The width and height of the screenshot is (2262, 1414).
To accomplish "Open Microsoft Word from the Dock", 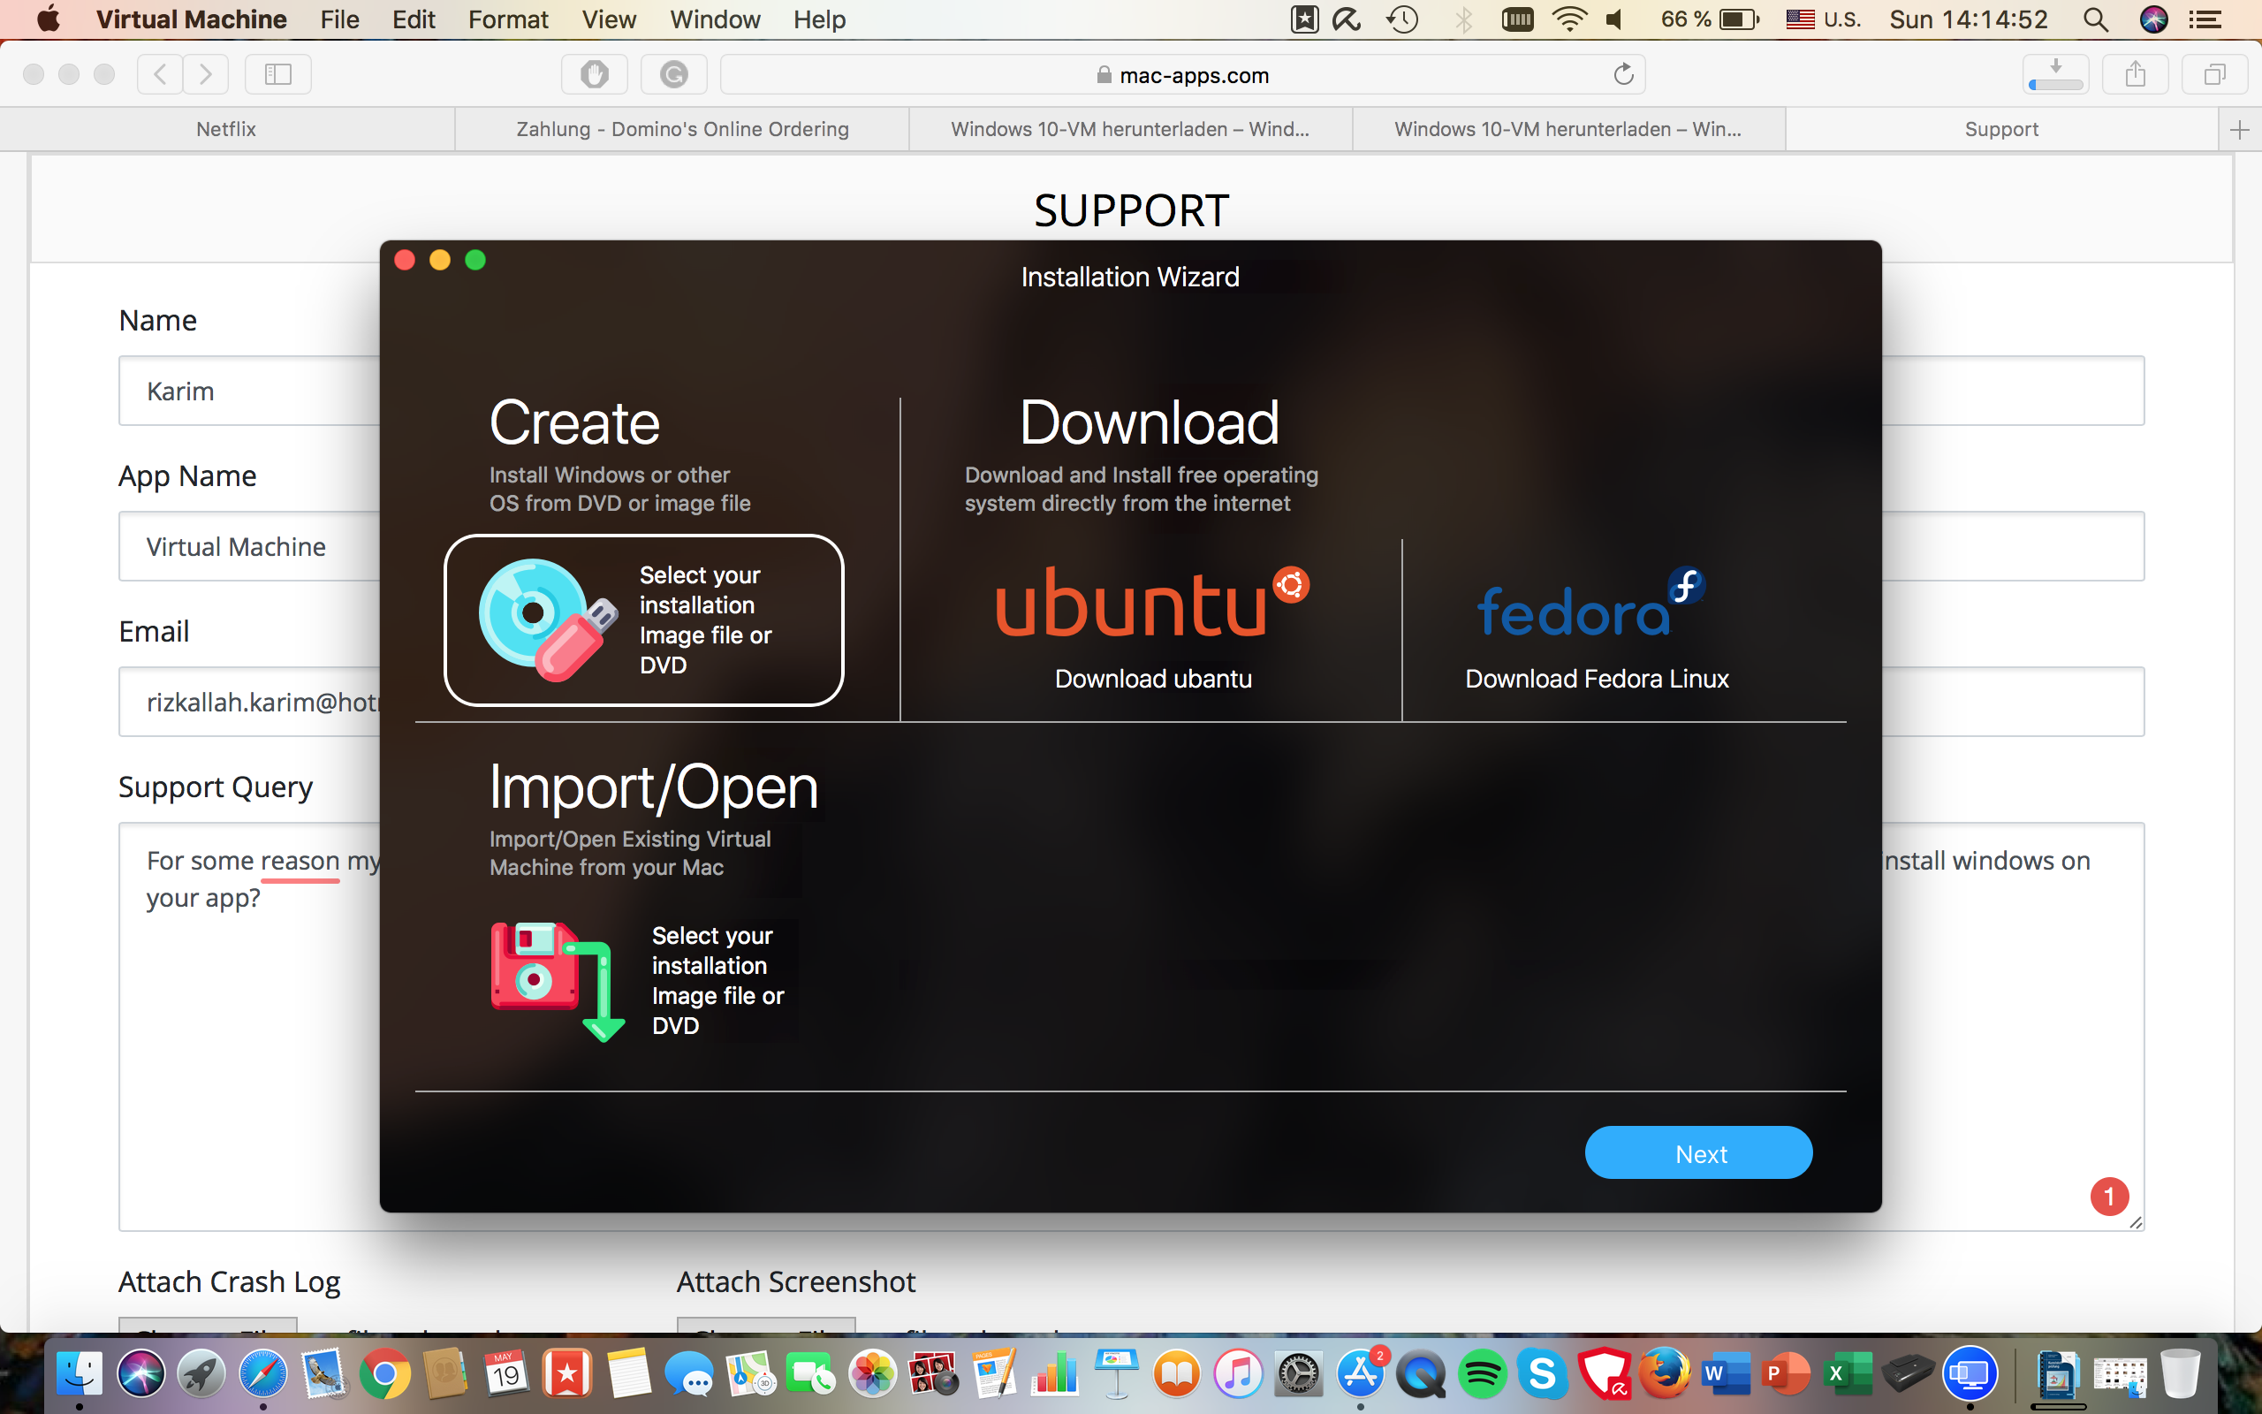I will coord(1726,1375).
